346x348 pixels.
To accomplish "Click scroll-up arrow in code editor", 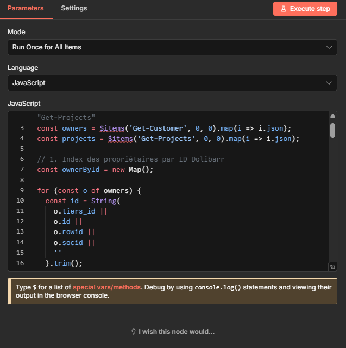I will tap(332, 116).
